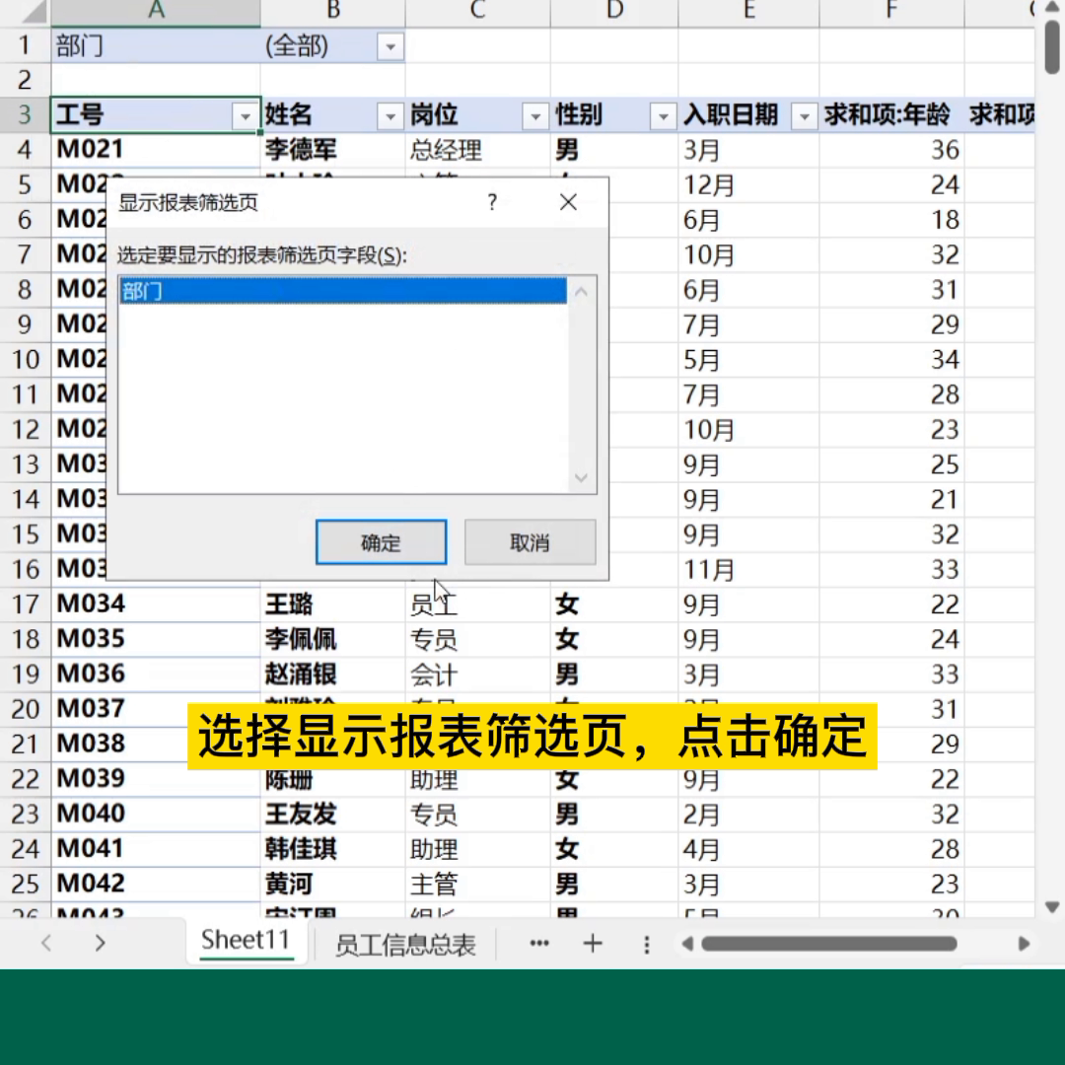
Task: Click cell M042
Action: [156, 884]
